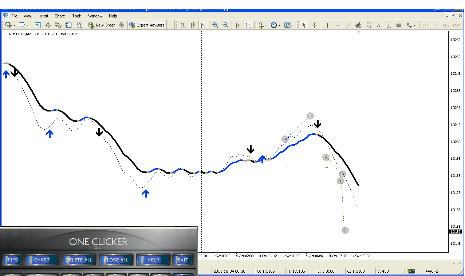Open the View menu
Screen dimensions: 465x276
28,16
